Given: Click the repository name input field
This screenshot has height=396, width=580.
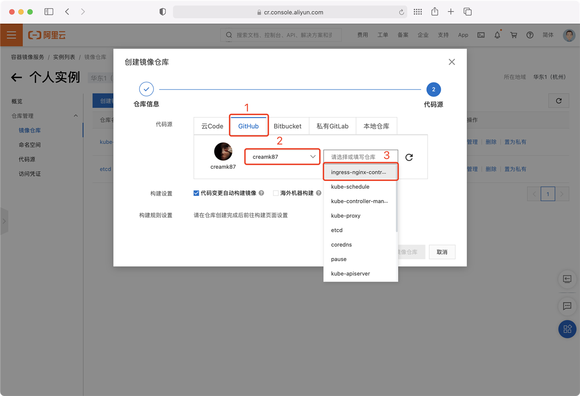Looking at the screenshot, I should pos(361,157).
